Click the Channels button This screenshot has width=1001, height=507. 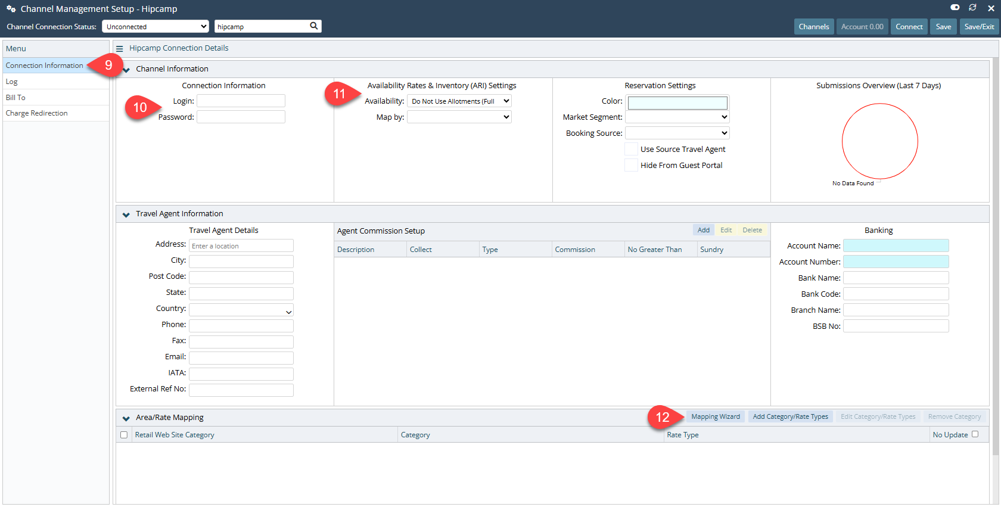tap(814, 26)
